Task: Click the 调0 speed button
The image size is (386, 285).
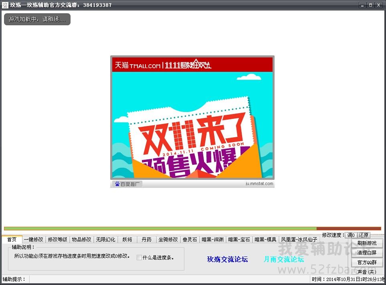Action: (351, 235)
